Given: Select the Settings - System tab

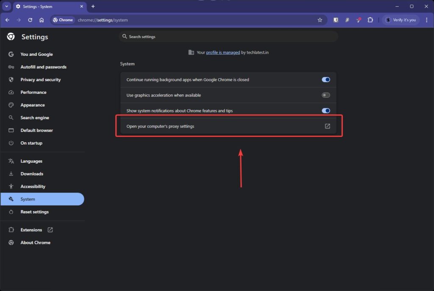Looking at the screenshot, I should [50, 6].
